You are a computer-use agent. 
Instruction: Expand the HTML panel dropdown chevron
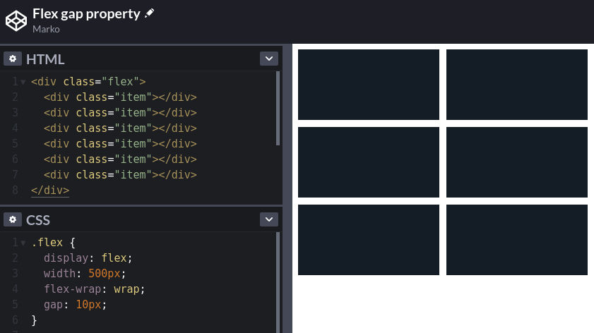269,59
